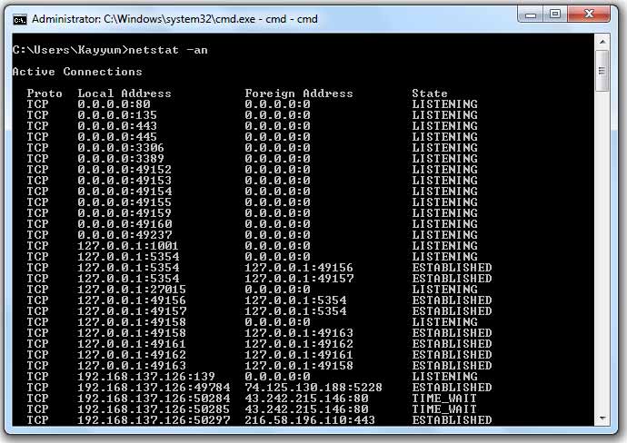
Task: Click foreign address 127.0.0.1:49156
Action: pyautogui.click(x=299, y=268)
